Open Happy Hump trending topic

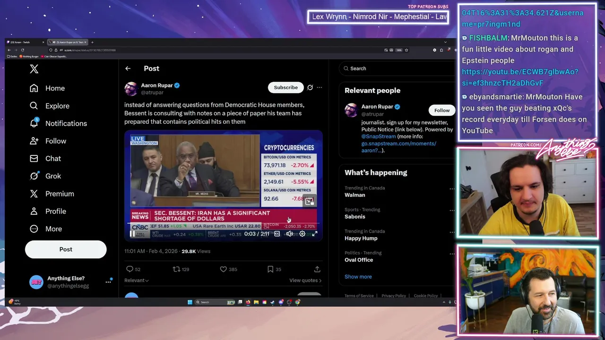[x=361, y=238]
